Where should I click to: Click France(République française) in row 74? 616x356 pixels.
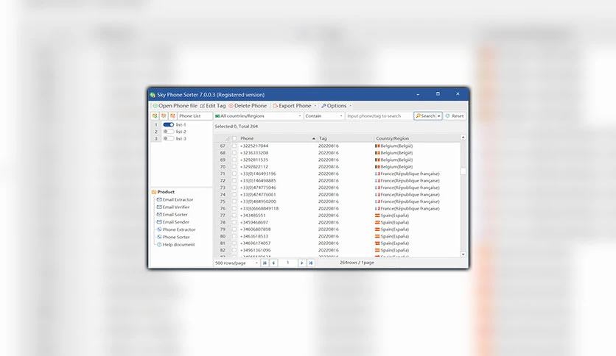click(410, 194)
